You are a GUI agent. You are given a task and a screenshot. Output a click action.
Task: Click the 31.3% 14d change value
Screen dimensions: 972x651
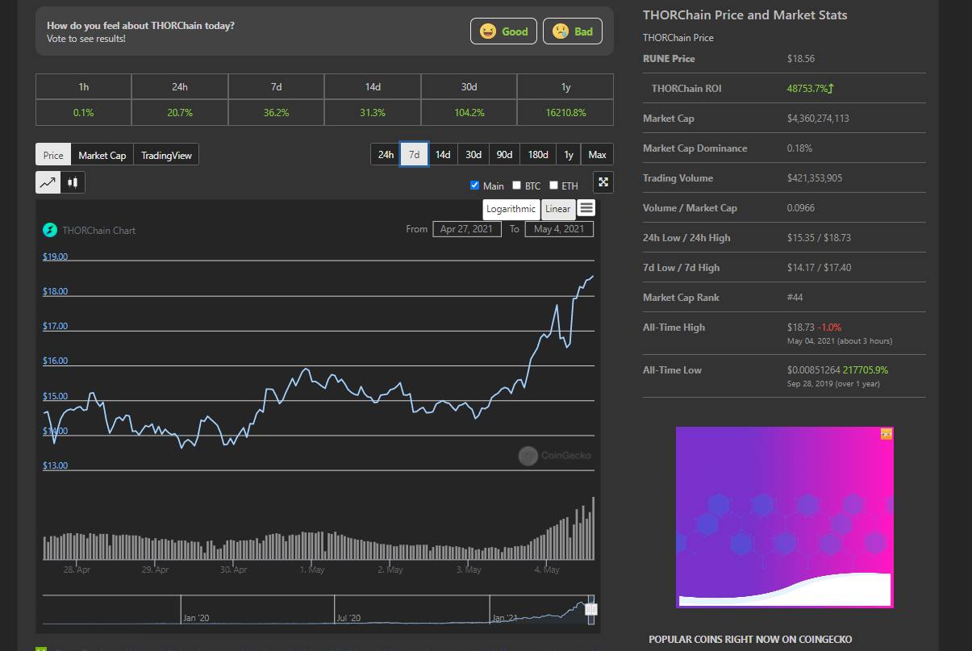tap(373, 112)
